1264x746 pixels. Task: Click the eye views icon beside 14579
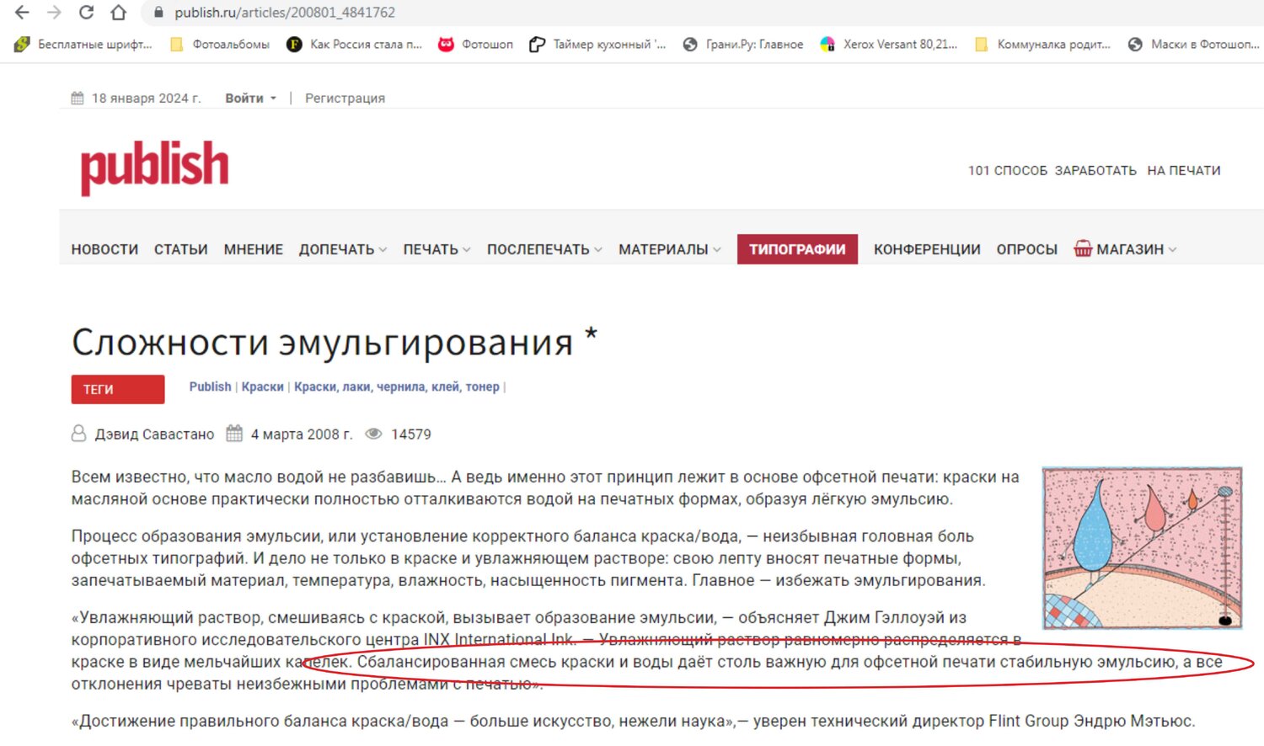click(x=373, y=434)
